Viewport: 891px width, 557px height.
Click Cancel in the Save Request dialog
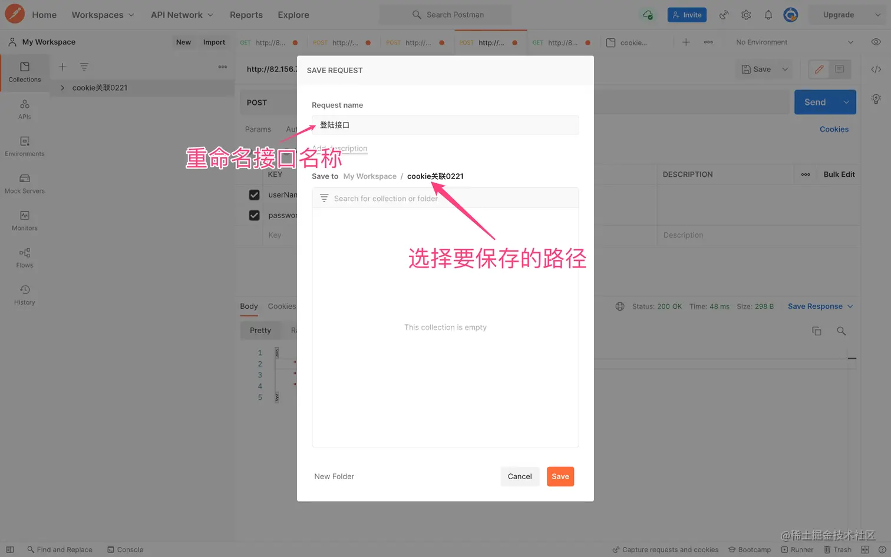(520, 476)
